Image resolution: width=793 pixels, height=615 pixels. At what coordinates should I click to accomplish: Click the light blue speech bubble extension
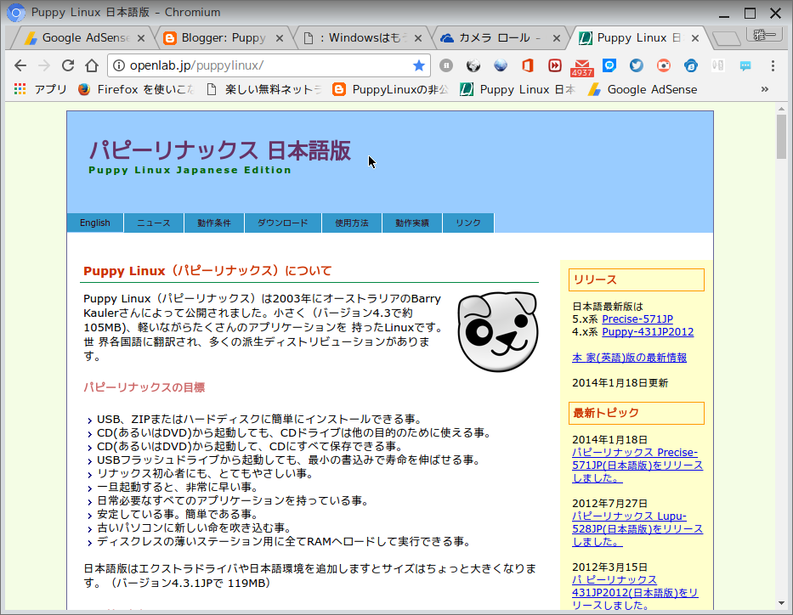tap(745, 65)
